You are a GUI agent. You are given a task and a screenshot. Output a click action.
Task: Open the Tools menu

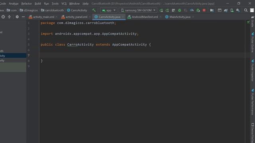(55, 4)
